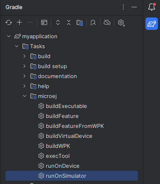Select the build folder label
Image resolution: width=160 pixels, height=184 pixels.
point(44,56)
